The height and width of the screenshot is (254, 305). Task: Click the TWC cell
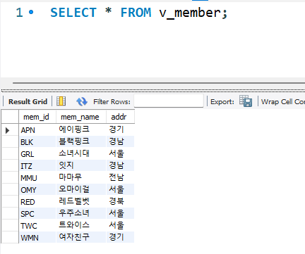[37, 226]
